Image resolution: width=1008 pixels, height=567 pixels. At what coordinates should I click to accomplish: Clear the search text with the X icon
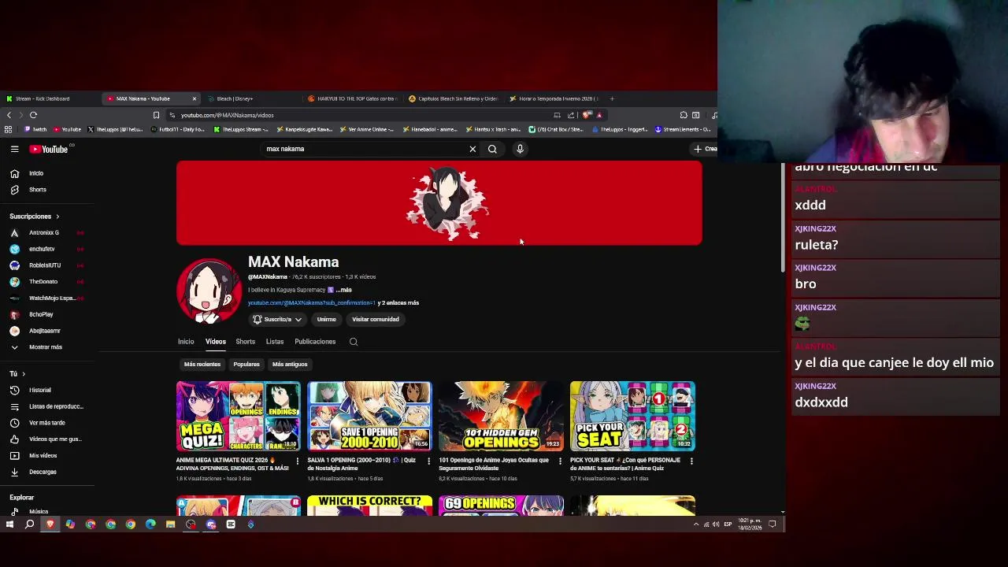(472, 149)
